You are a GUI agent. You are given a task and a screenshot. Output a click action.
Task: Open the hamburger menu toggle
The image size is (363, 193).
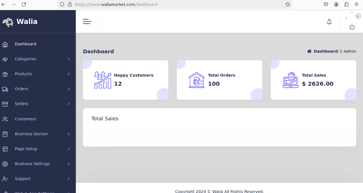pyautogui.click(x=87, y=21)
